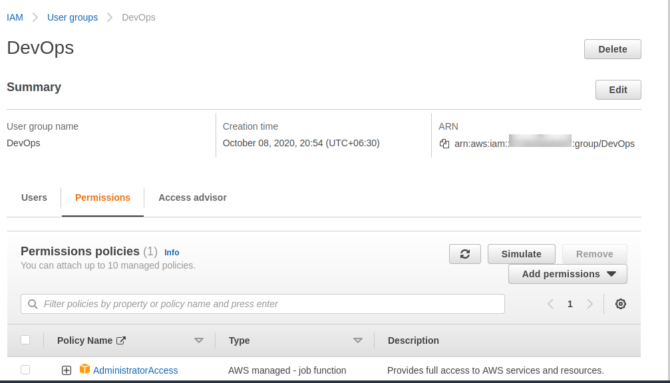The image size is (670, 383).
Task: Expand the AdministratorAccess policy details
Action: point(67,370)
